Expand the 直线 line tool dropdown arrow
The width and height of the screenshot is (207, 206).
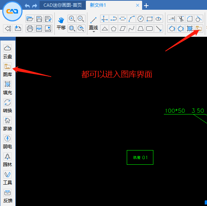(94, 32)
